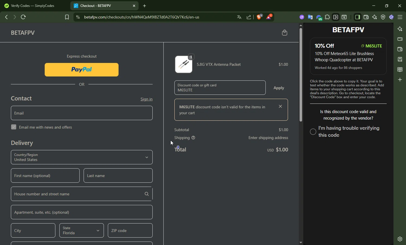Click the discount code or gift card field
406x245 pixels.
[x=220, y=88]
